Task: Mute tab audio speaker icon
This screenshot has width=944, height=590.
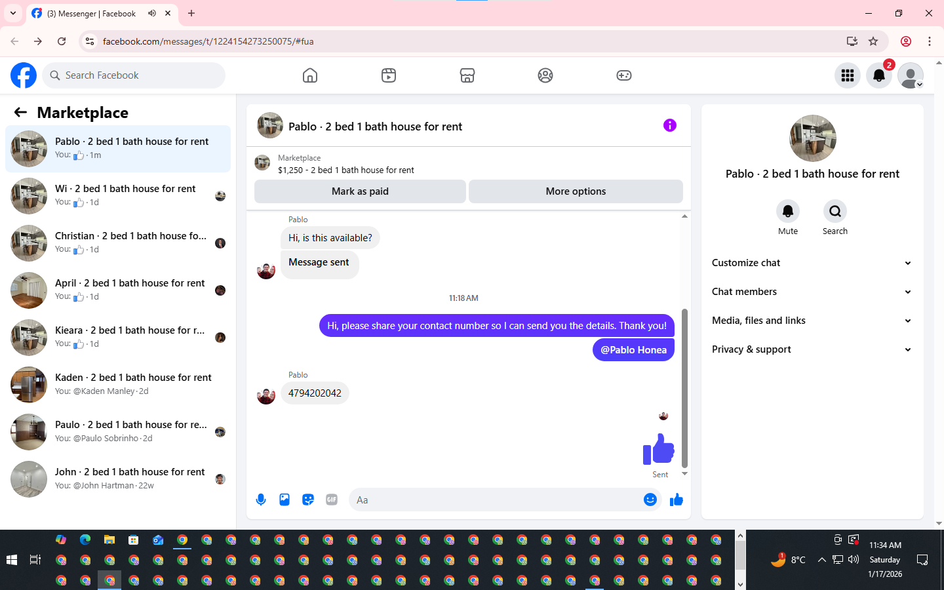Action: [151, 13]
